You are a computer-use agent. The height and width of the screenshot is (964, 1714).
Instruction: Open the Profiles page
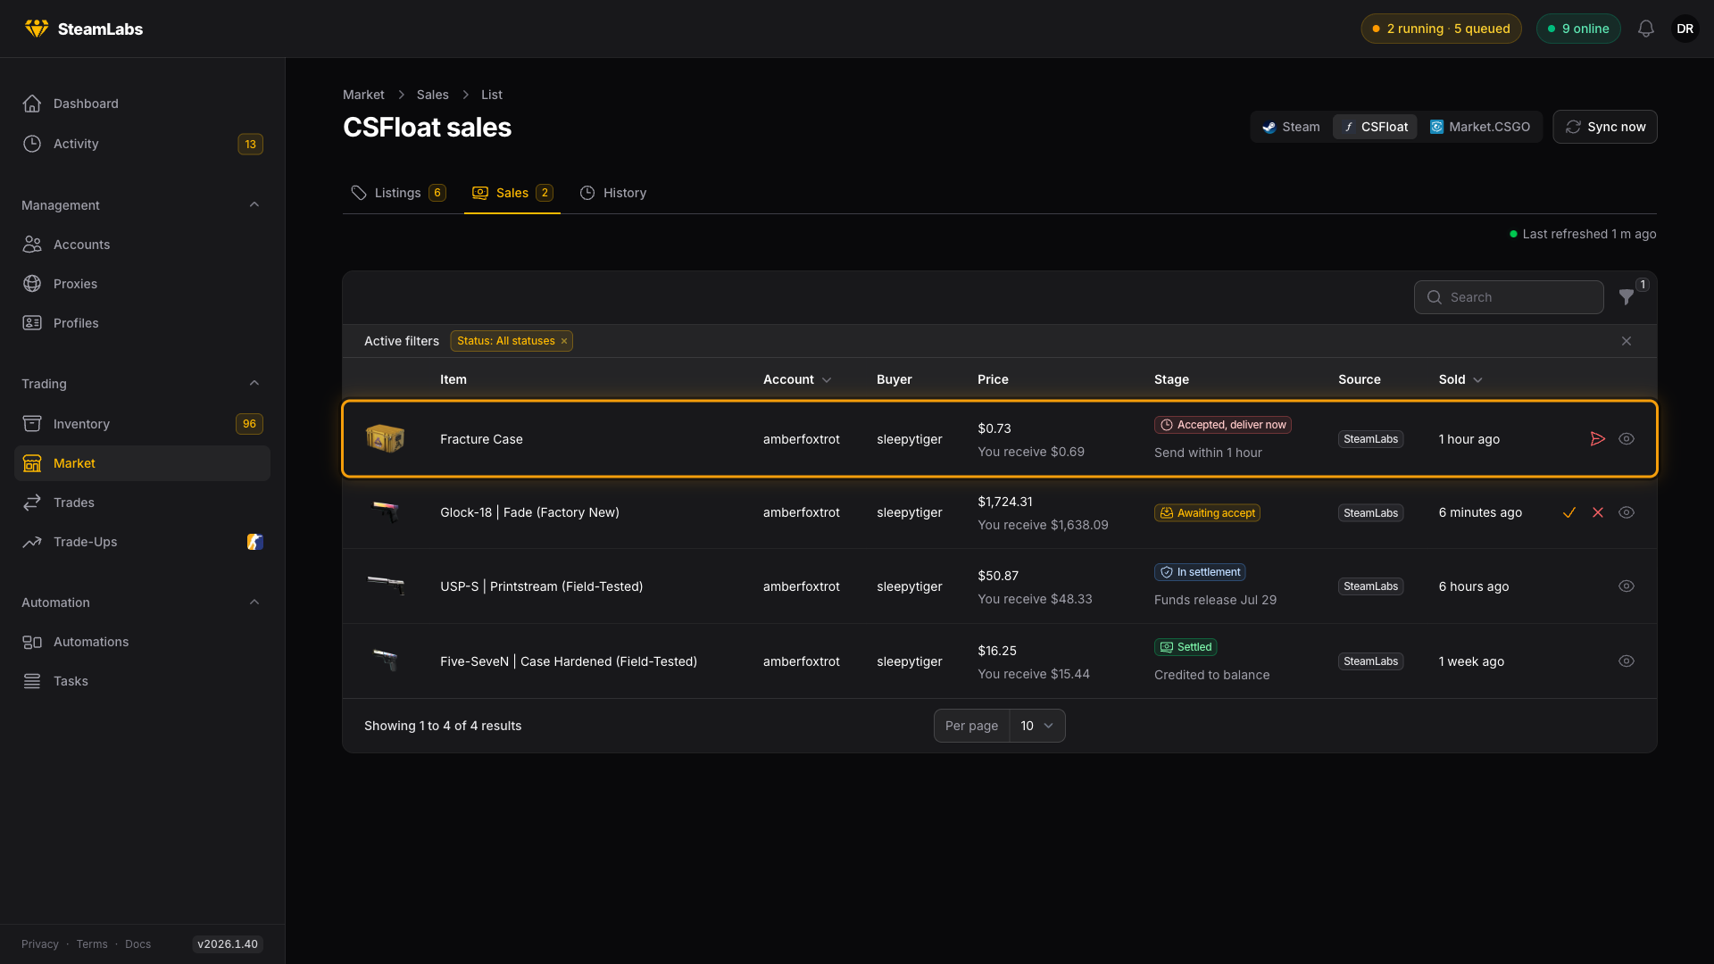143,323
